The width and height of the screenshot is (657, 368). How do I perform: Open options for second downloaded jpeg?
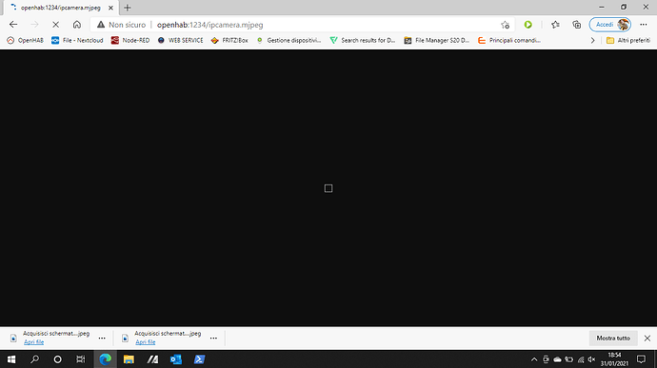[213, 339]
